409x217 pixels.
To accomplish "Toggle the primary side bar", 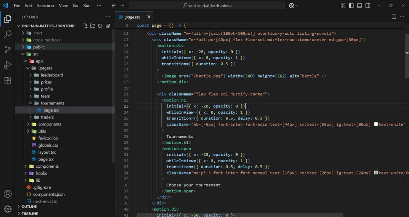I will pyautogui.click(x=351, y=5).
